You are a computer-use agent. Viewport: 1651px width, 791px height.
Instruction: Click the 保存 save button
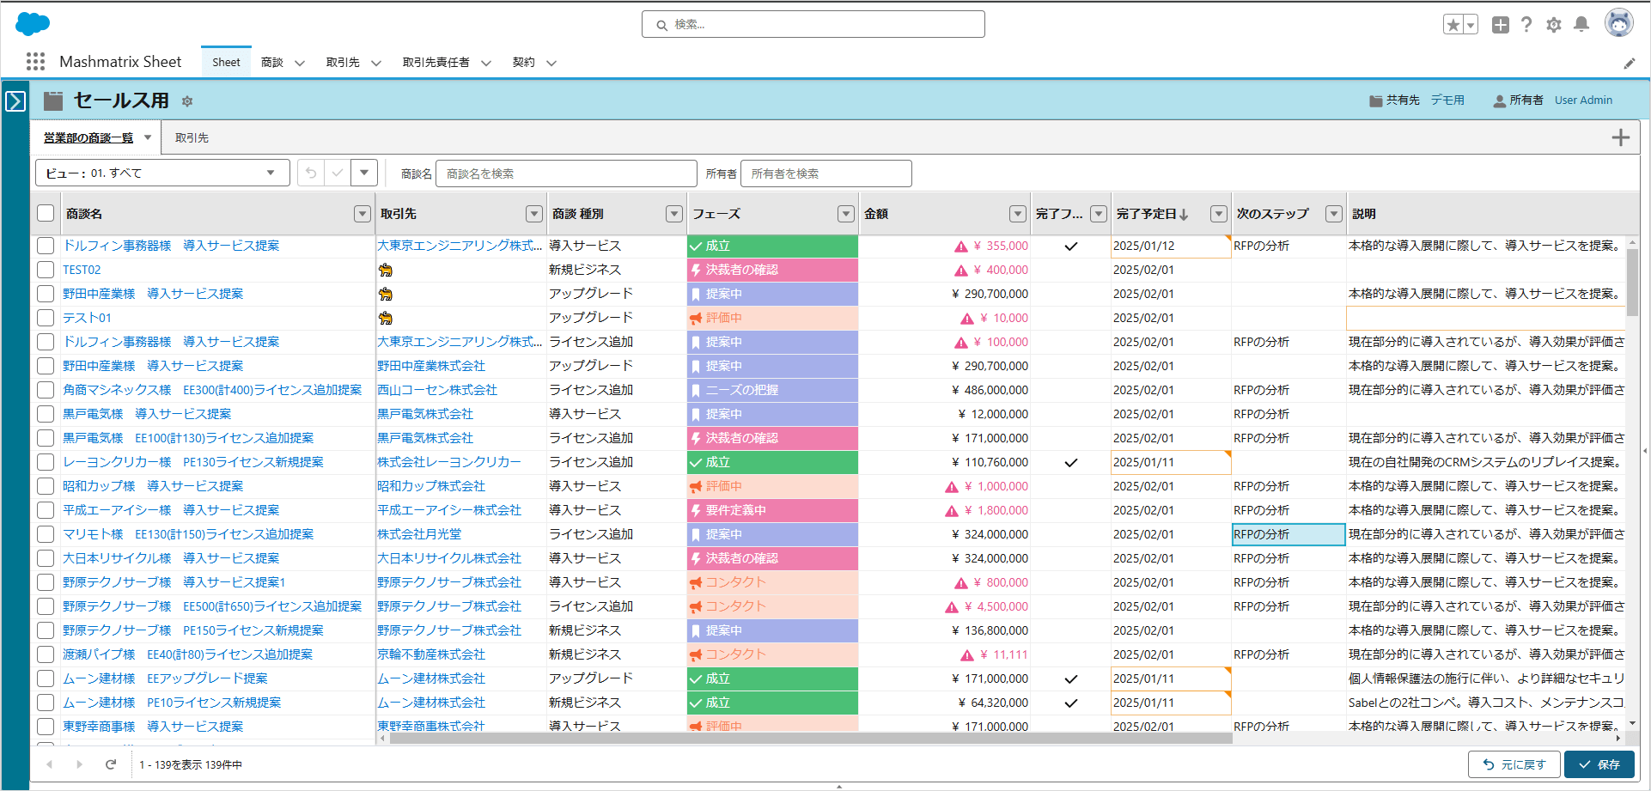(1599, 764)
